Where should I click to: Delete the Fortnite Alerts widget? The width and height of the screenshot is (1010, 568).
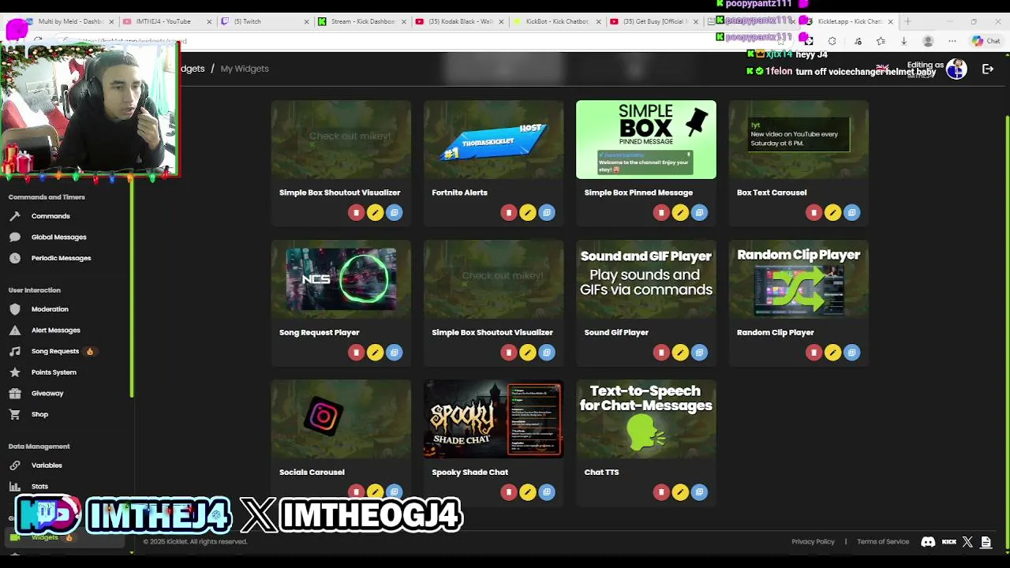[509, 212]
